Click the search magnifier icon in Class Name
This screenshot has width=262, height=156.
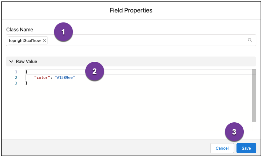[250, 40]
